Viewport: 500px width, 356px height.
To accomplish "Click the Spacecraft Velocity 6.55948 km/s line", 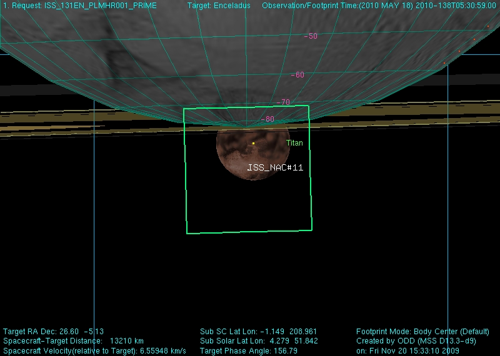I will pos(94,350).
